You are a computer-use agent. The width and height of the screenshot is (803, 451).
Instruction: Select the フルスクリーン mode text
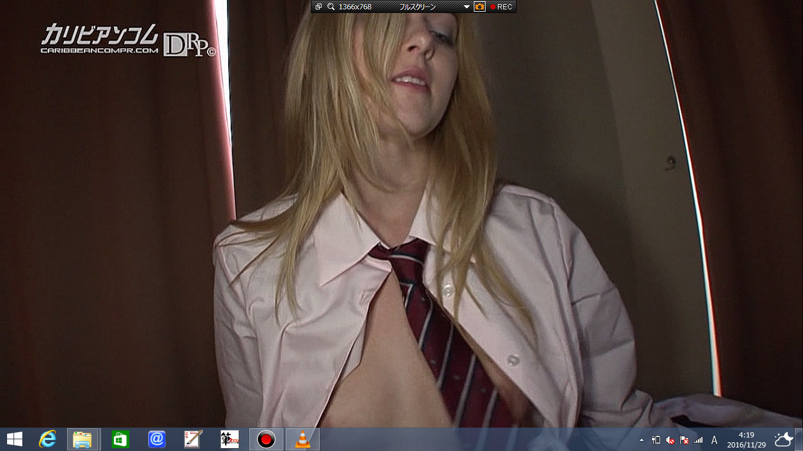(x=417, y=7)
